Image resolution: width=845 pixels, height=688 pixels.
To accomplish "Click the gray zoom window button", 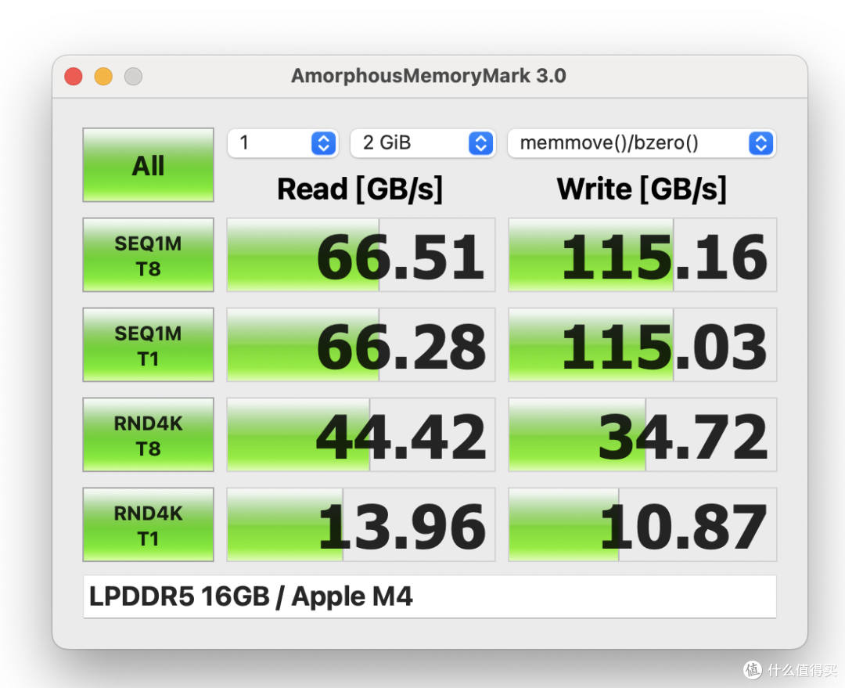I will click(x=133, y=77).
